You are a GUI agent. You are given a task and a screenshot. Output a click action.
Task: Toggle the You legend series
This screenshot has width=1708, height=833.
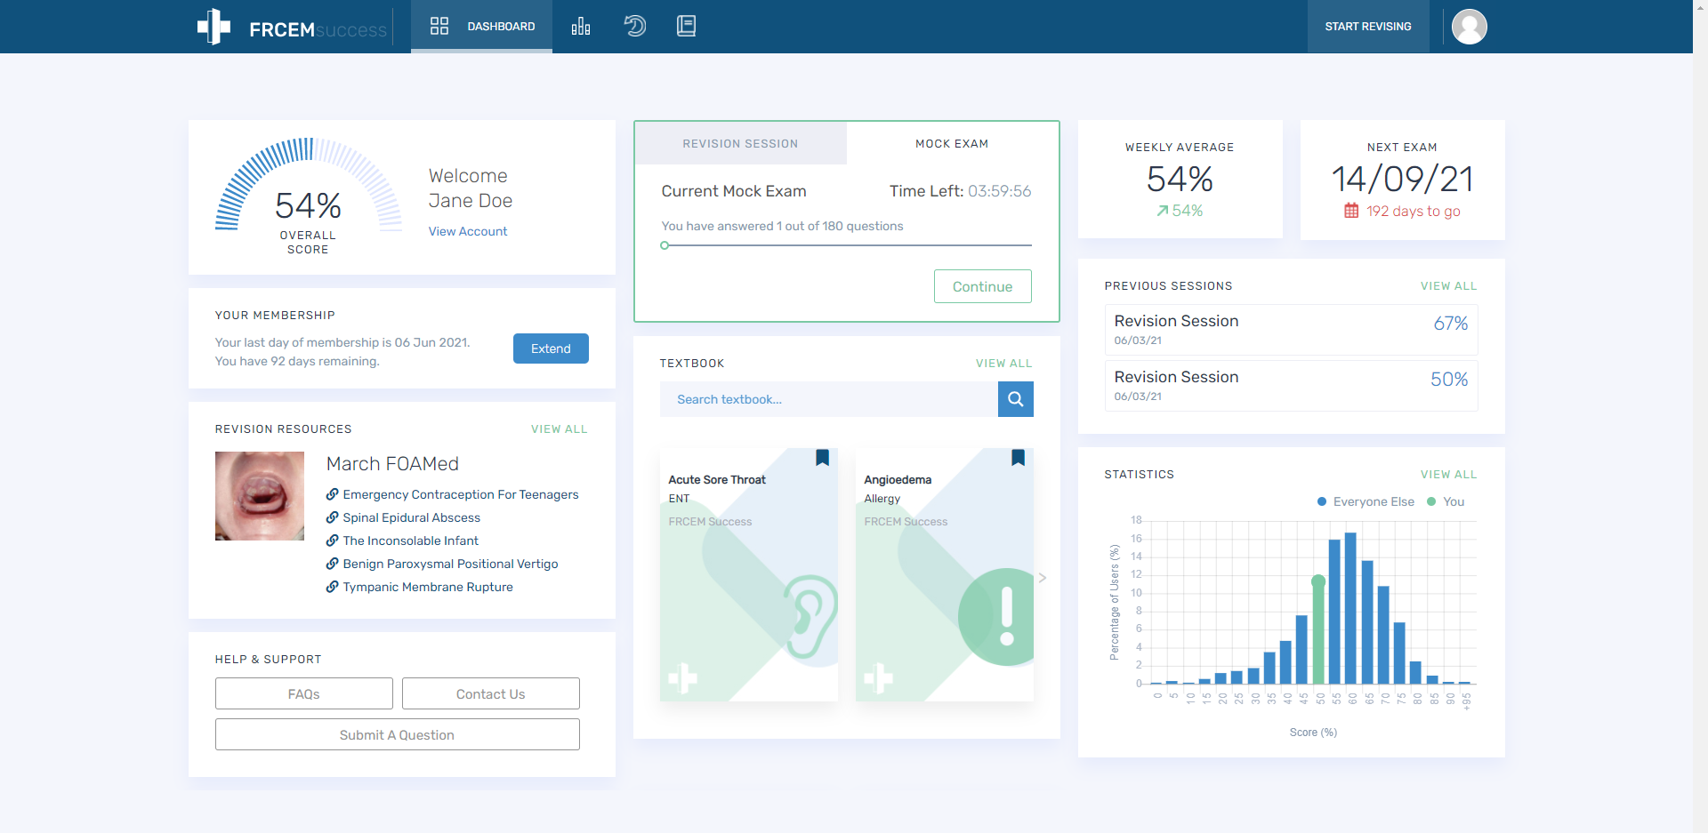click(x=1446, y=501)
